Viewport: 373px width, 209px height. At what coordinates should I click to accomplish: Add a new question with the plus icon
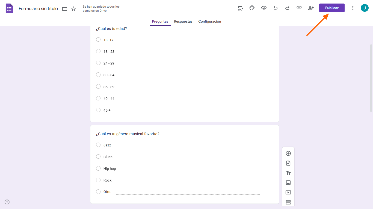288,153
